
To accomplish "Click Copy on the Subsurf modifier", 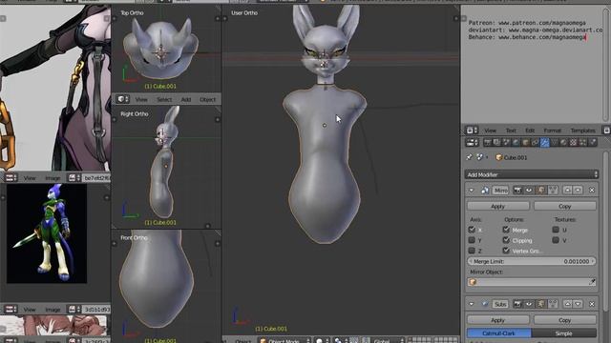I will coord(564,320).
